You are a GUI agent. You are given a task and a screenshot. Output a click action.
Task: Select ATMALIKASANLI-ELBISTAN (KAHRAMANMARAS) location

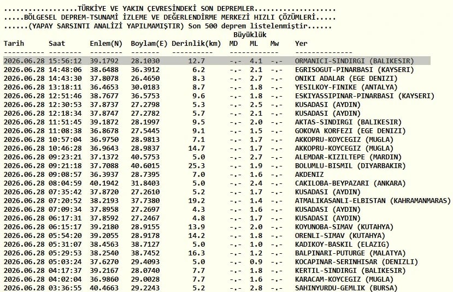click(x=373, y=200)
